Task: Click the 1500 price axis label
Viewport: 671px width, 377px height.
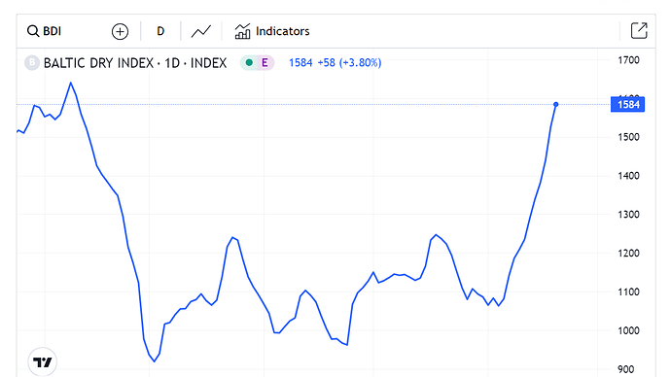Action: pyautogui.click(x=628, y=137)
